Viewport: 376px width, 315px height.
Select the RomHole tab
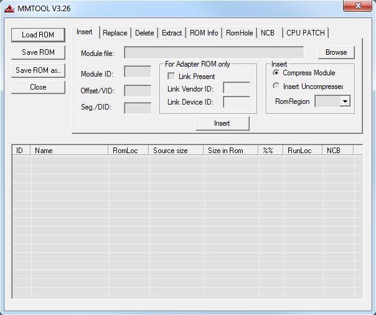239,33
